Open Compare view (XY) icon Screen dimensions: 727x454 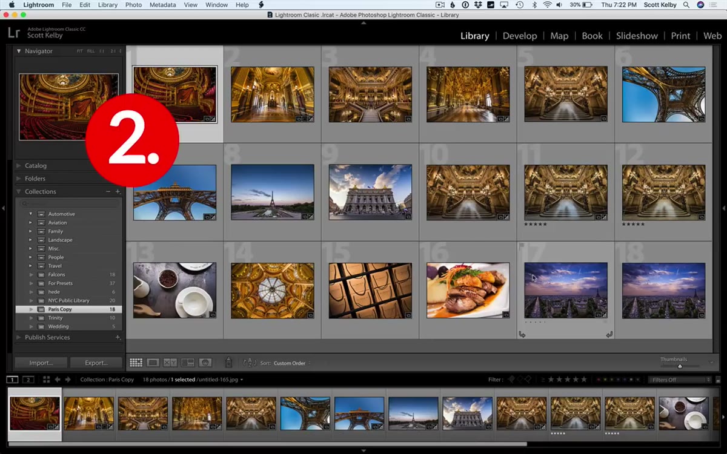point(170,363)
